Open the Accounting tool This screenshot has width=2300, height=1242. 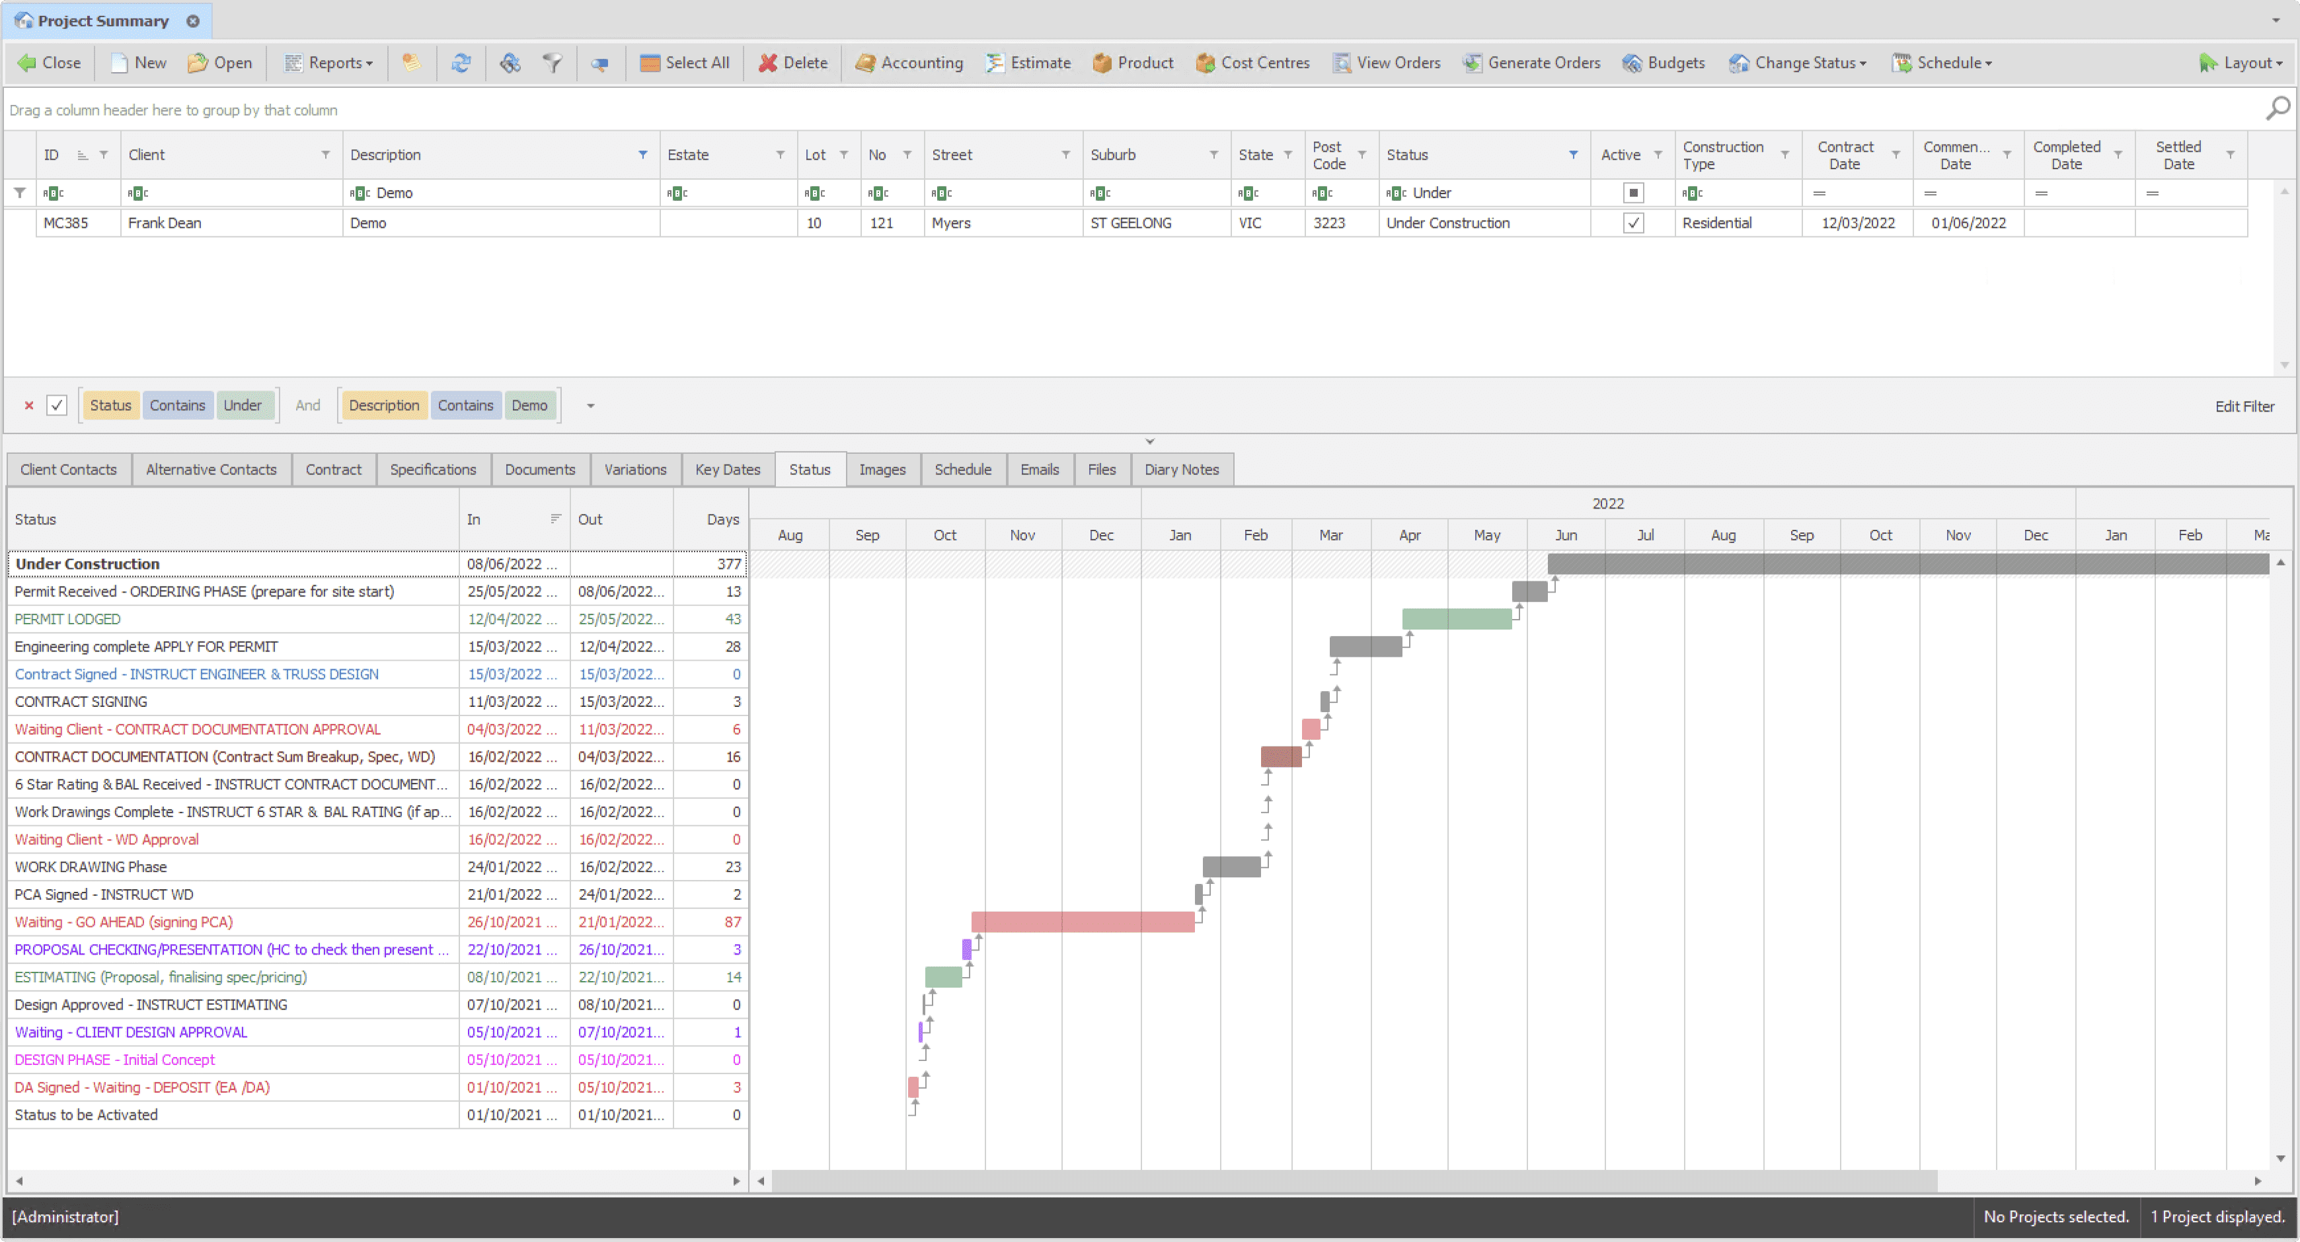point(909,63)
